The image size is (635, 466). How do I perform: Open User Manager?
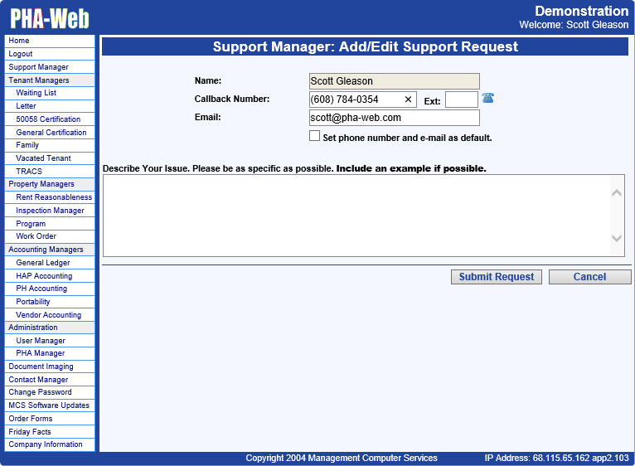click(x=50, y=341)
